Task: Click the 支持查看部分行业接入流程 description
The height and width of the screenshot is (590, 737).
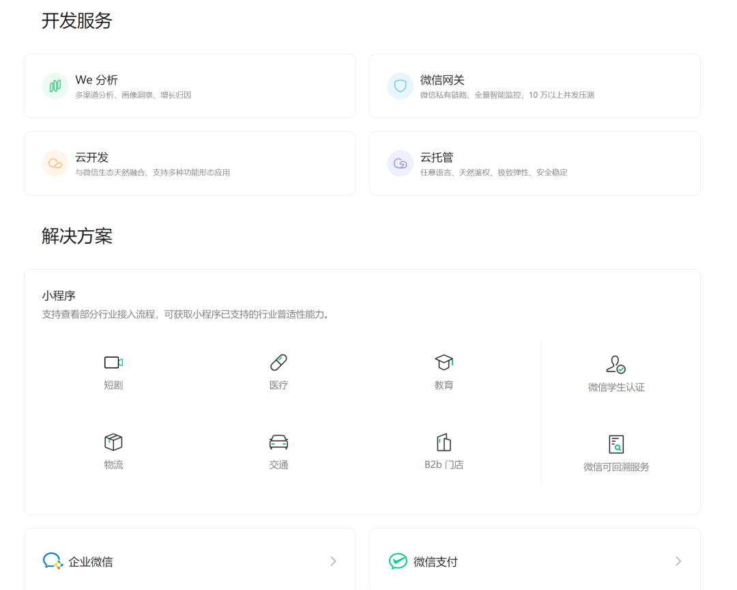Action: coord(185,314)
